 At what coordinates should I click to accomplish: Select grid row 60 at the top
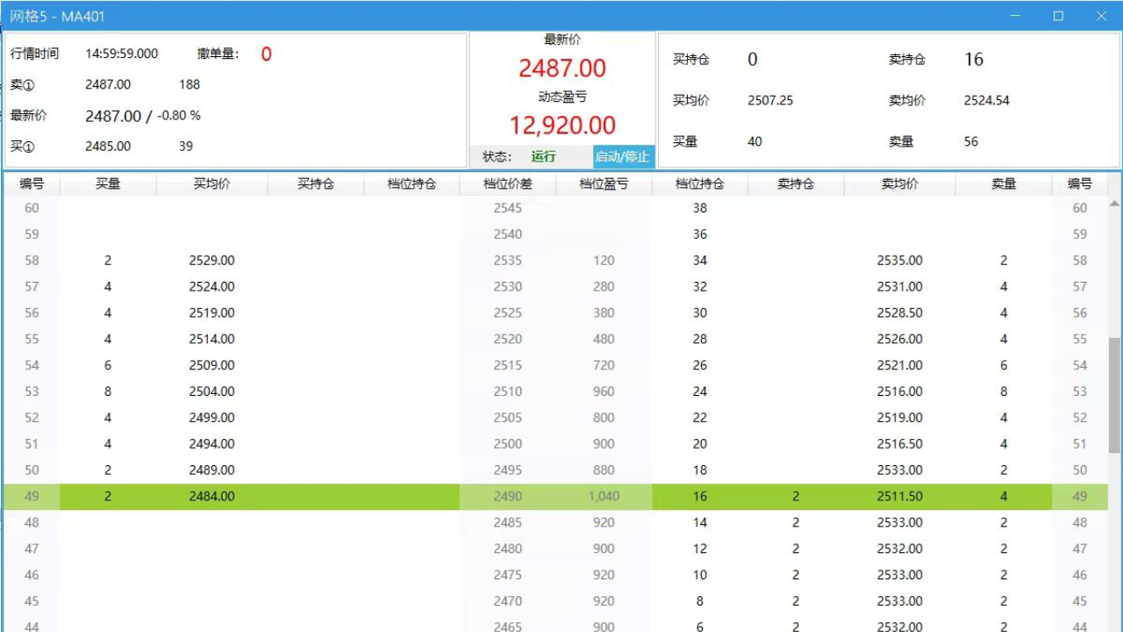click(351, 208)
